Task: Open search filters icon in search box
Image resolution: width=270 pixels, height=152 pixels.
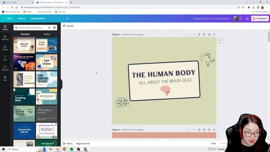Action: 54,27
